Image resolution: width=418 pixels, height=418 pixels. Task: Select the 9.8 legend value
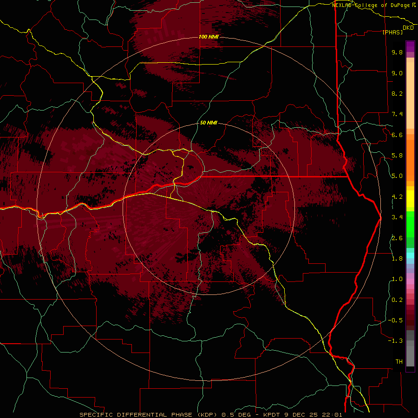(x=397, y=52)
